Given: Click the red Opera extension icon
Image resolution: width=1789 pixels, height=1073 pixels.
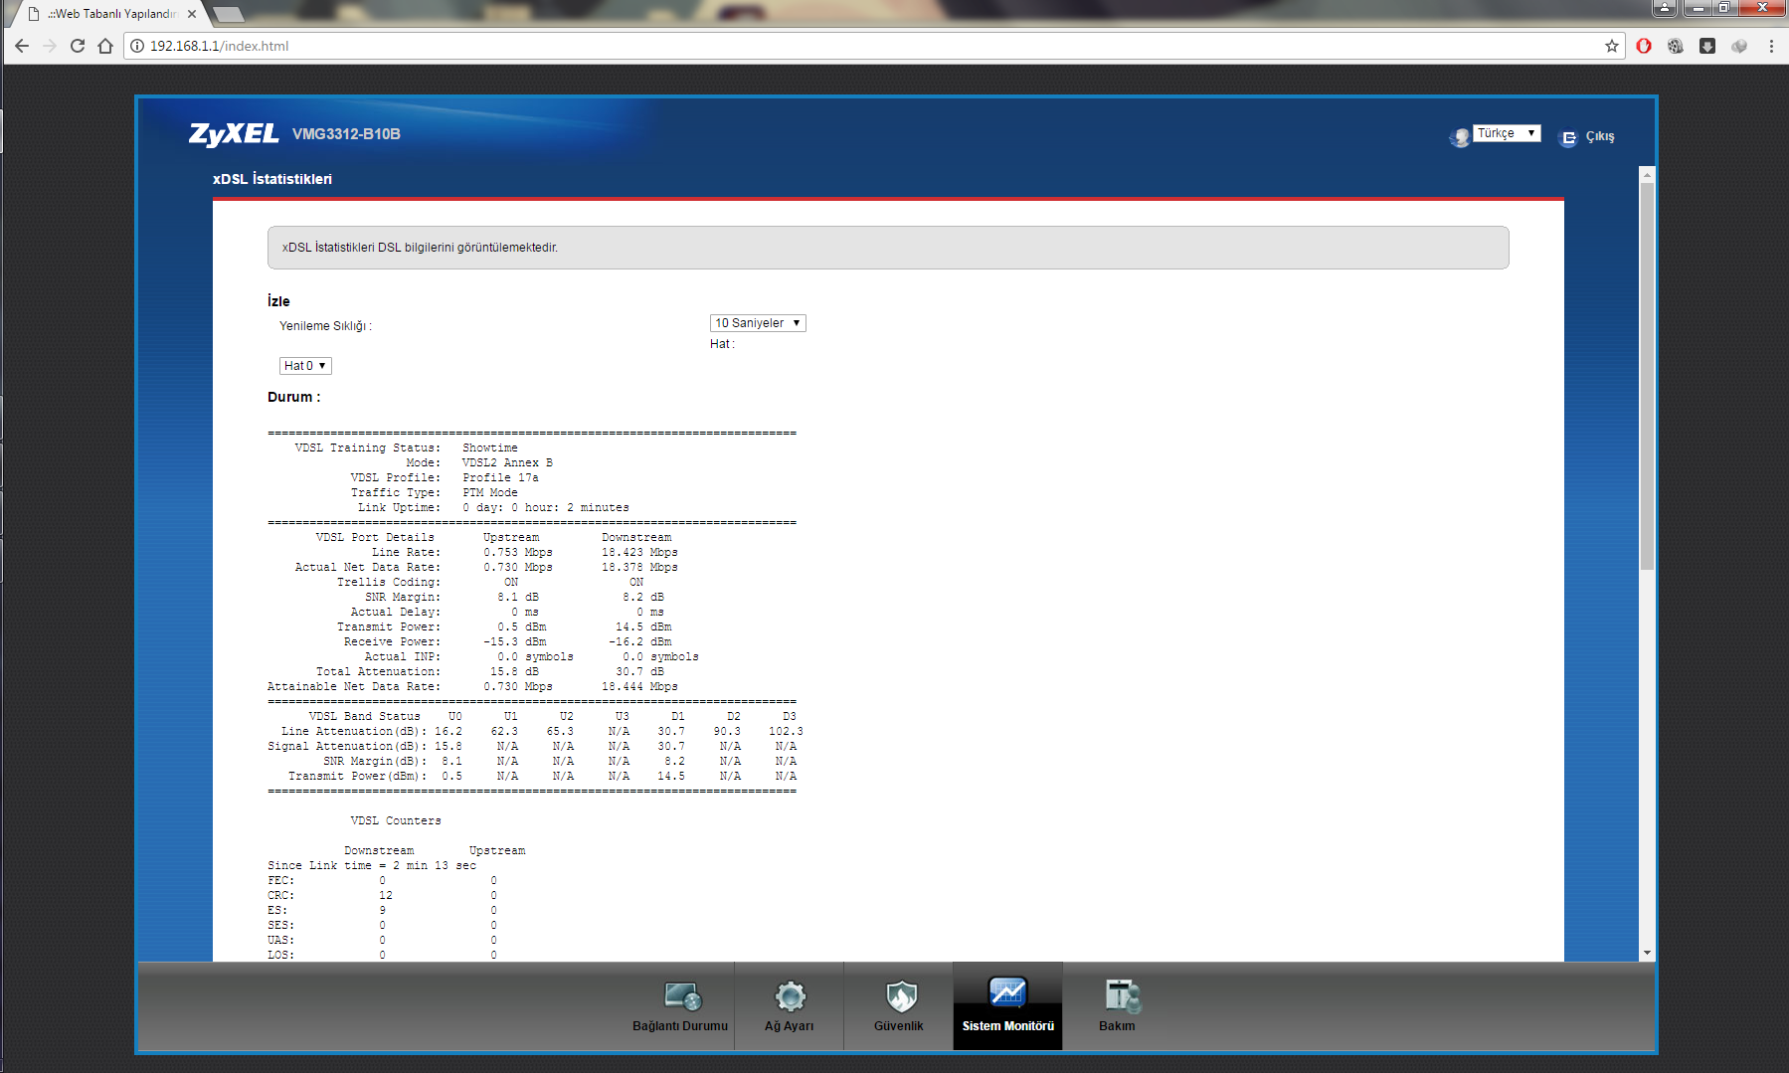Looking at the screenshot, I should click(1644, 46).
